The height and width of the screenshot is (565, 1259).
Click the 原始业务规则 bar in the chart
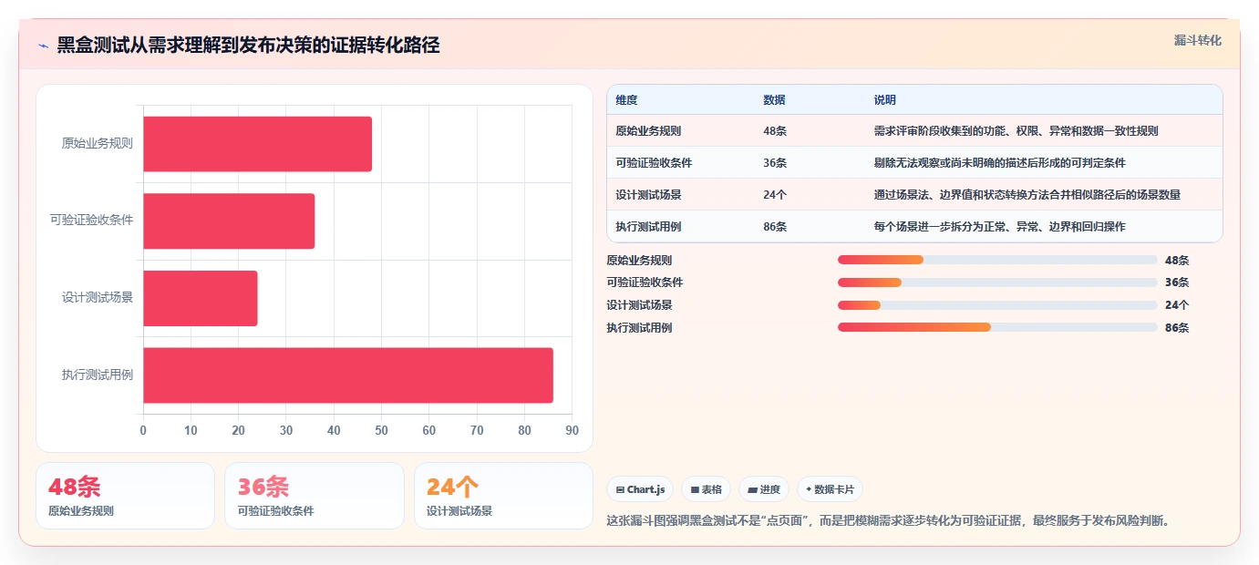click(257, 144)
